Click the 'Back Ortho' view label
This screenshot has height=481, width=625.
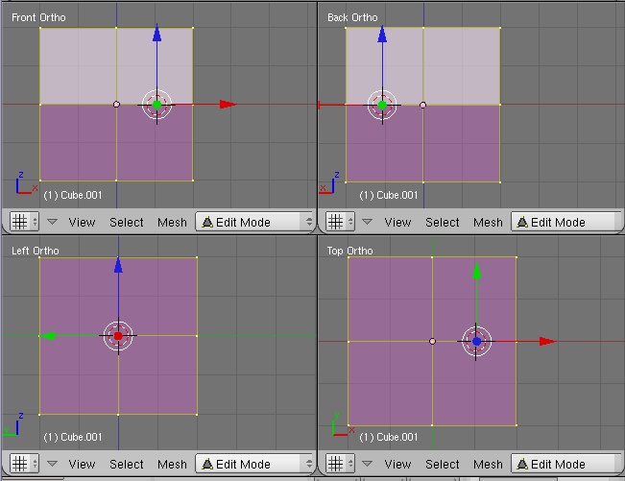coord(352,17)
